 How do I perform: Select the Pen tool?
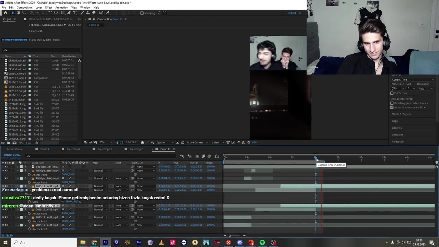click(x=69, y=13)
